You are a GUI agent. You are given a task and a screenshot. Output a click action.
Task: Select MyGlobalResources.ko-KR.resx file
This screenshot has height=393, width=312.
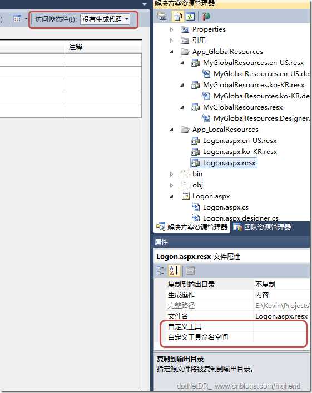(x=254, y=85)
